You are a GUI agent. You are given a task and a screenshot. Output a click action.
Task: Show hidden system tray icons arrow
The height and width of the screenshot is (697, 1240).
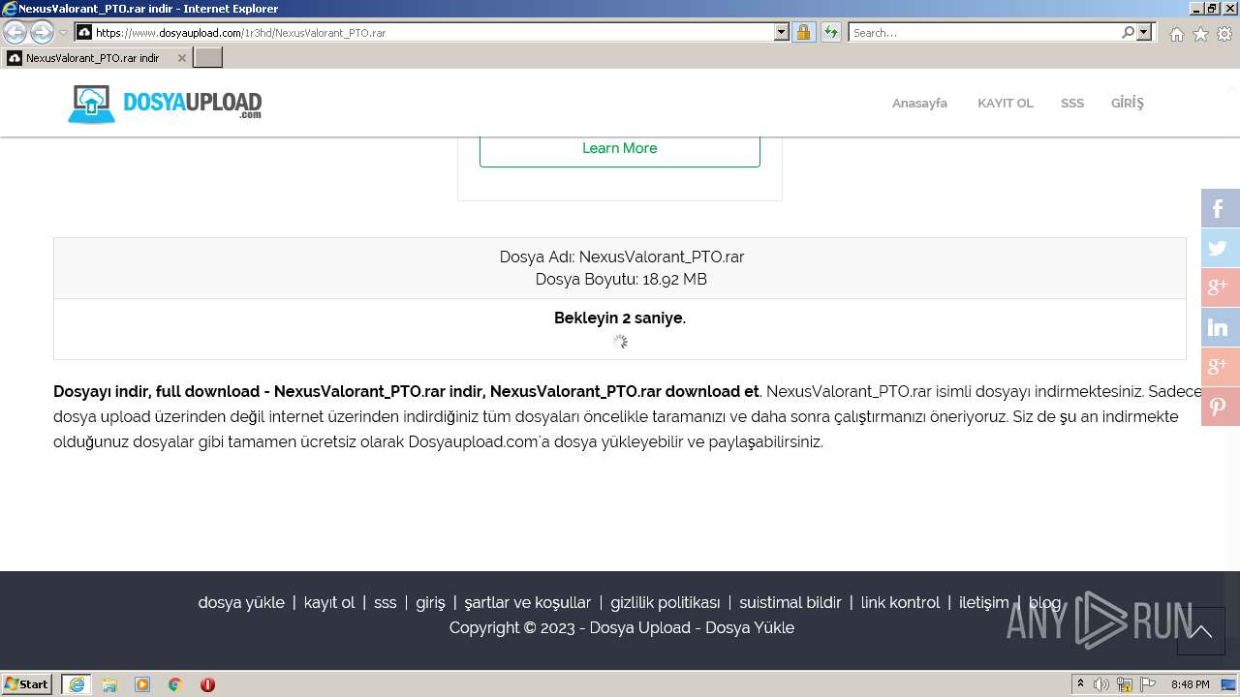coord(1081,684)
